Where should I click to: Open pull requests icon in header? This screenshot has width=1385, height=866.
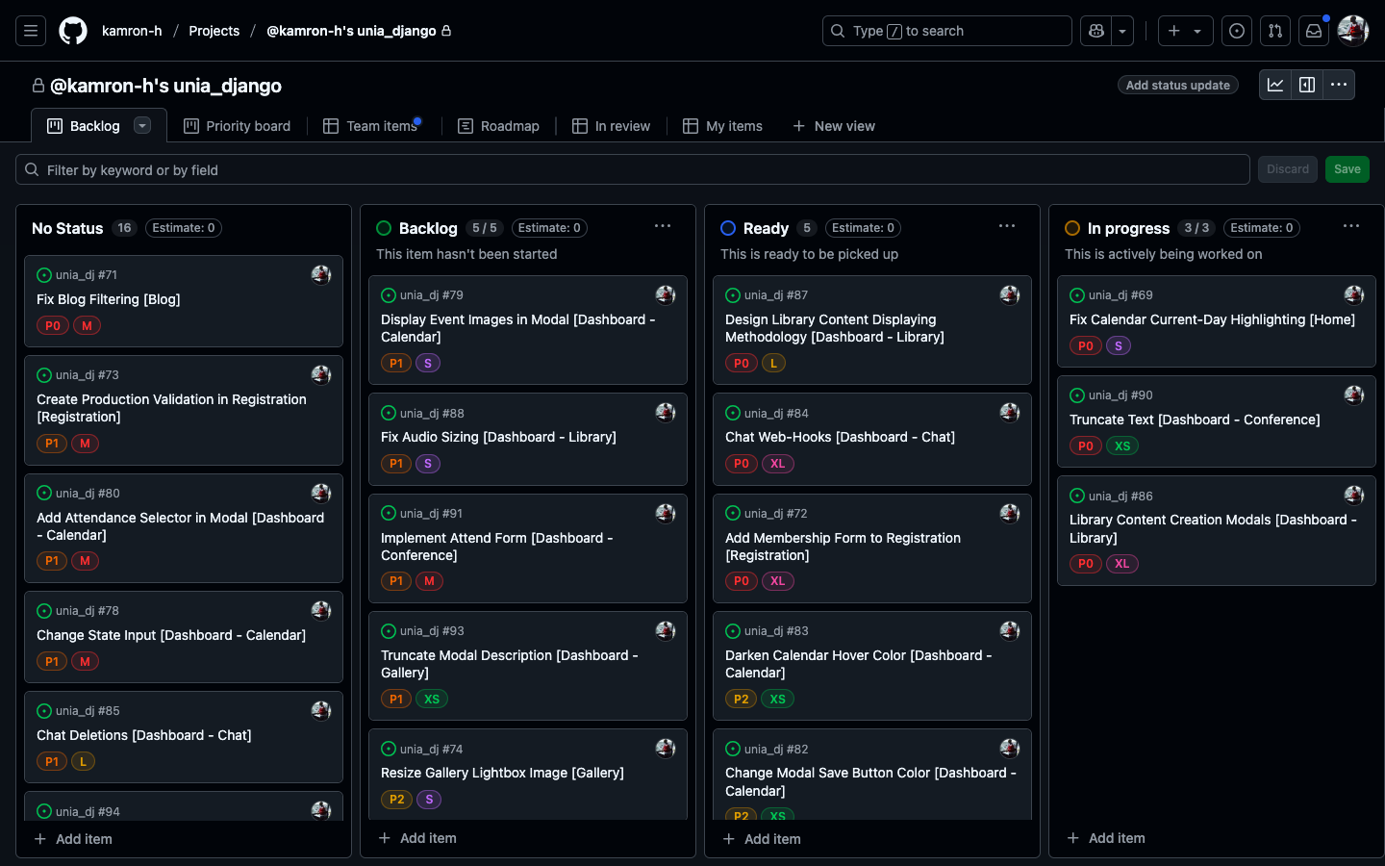(x=1275, y=31)
